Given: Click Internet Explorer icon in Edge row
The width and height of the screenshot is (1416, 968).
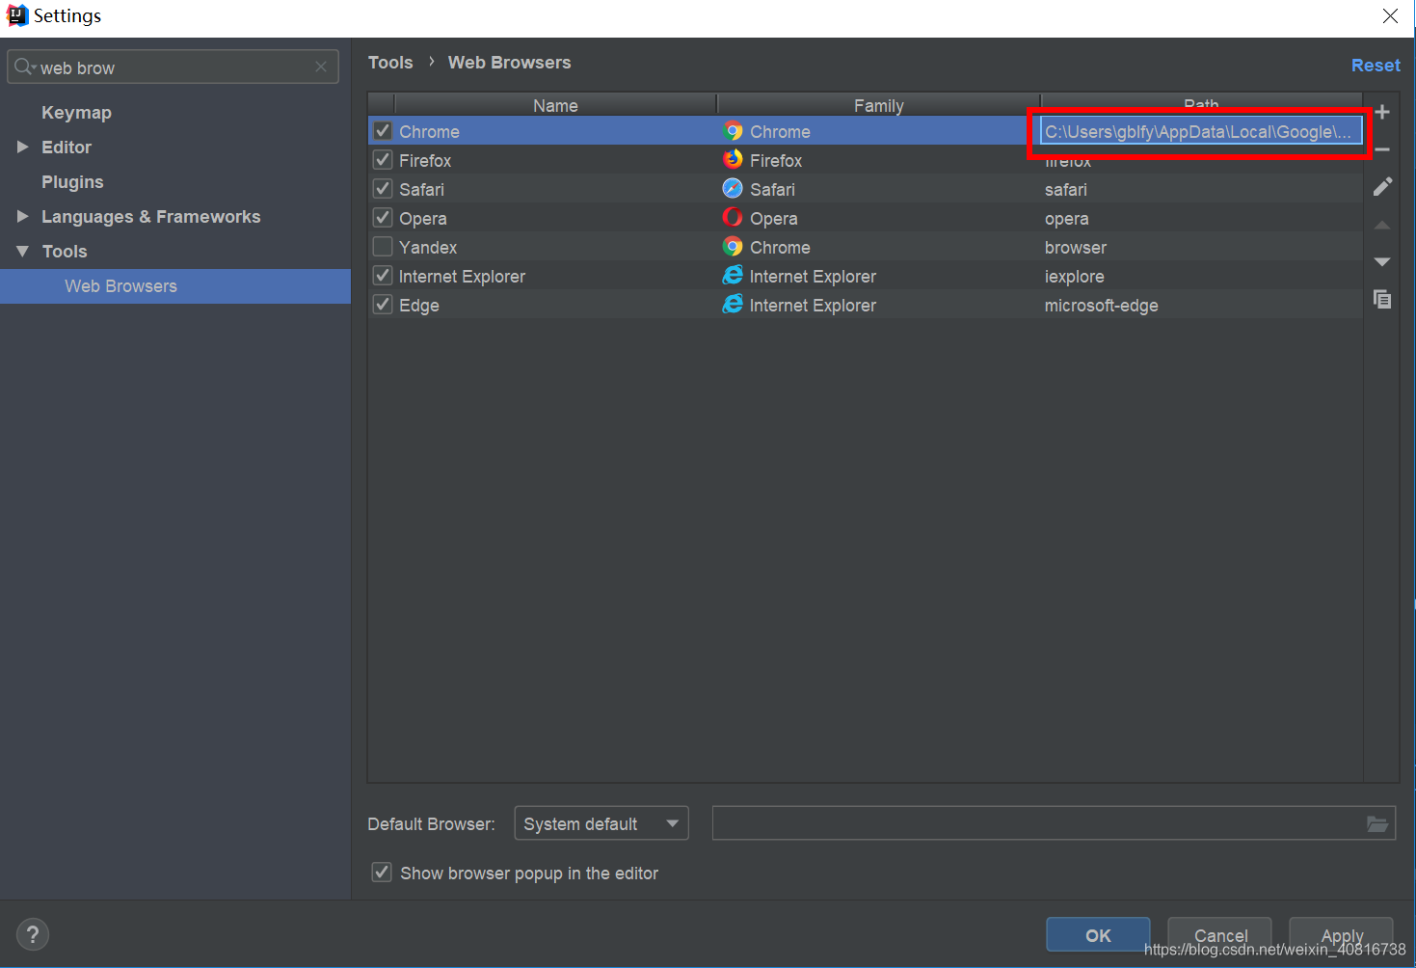Looking at the screenshot, I should click(733, 305).
